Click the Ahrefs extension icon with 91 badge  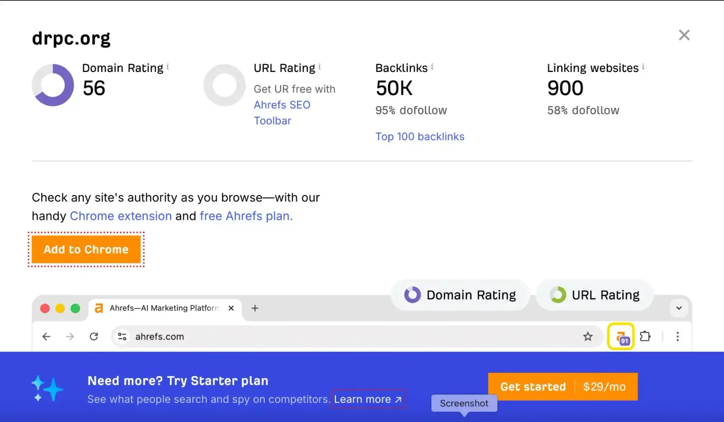tap(621, 336)
